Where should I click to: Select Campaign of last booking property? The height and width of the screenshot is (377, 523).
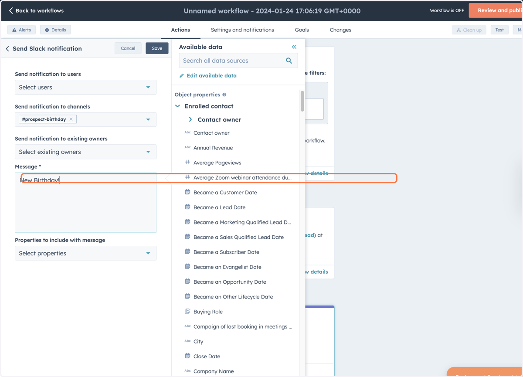point(243,326)
